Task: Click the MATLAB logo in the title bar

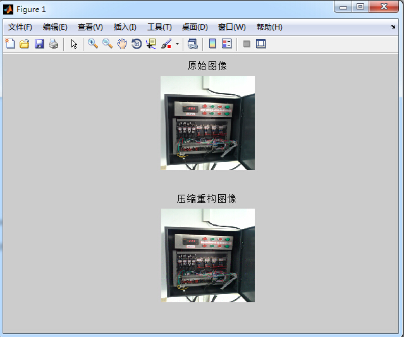Action: point(8,9)
